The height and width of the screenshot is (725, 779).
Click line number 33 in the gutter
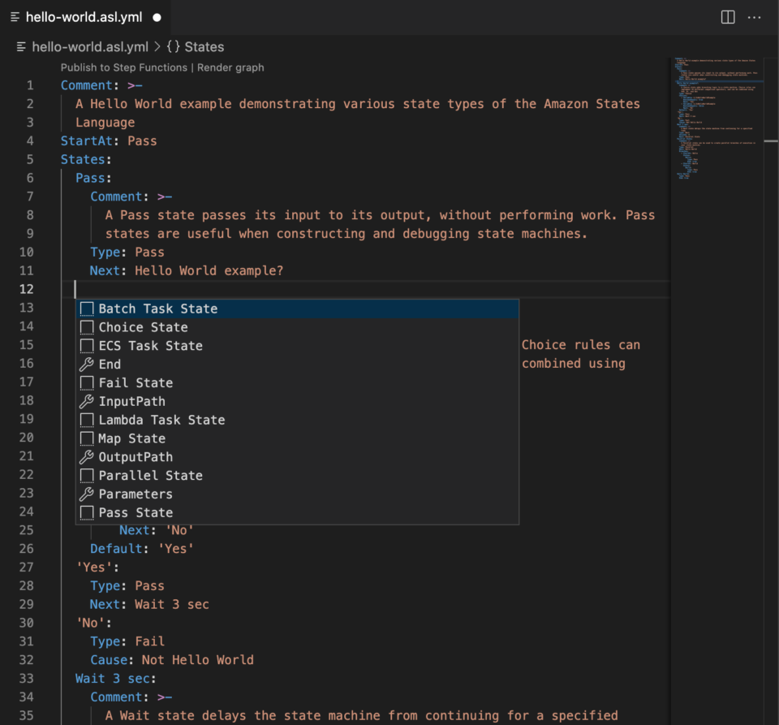[27, 678]
